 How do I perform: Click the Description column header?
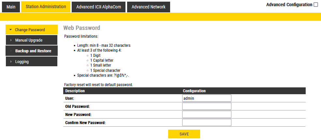75,91
